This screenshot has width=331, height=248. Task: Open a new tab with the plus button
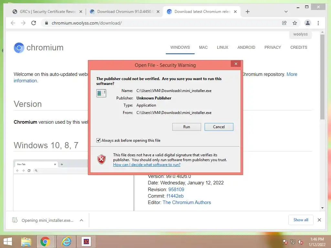(248, 12)
